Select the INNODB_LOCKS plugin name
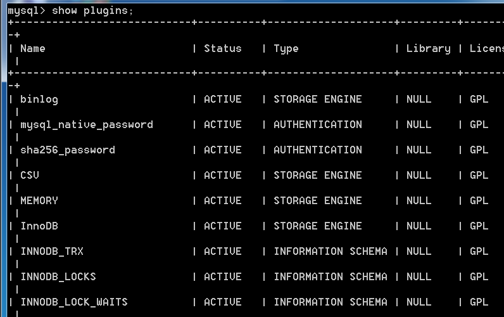This screenshot has height=317, width=504. (58, 277)
